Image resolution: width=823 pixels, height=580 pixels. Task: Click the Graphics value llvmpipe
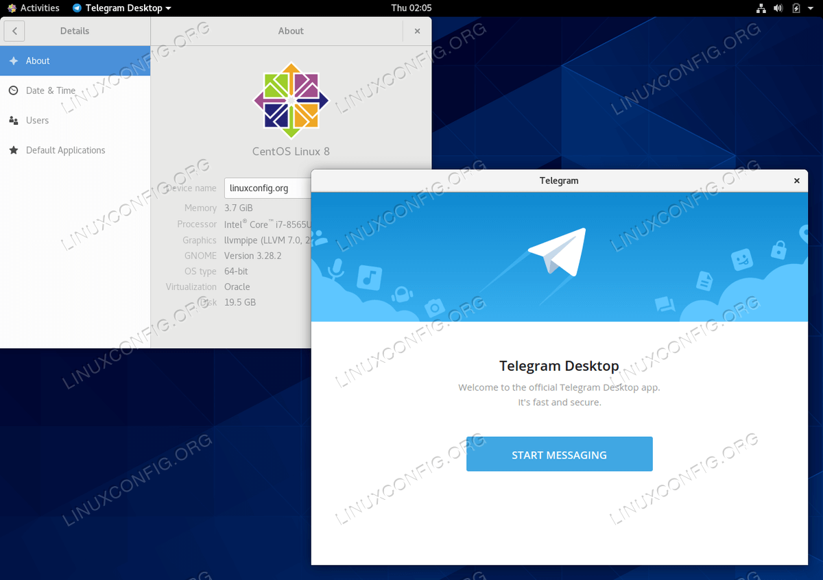267,240
